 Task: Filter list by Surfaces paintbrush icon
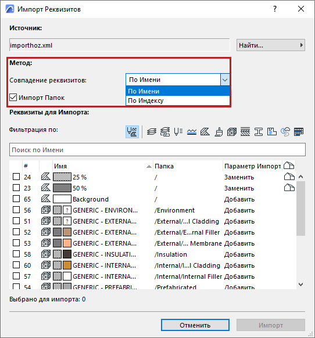(219, 131)
